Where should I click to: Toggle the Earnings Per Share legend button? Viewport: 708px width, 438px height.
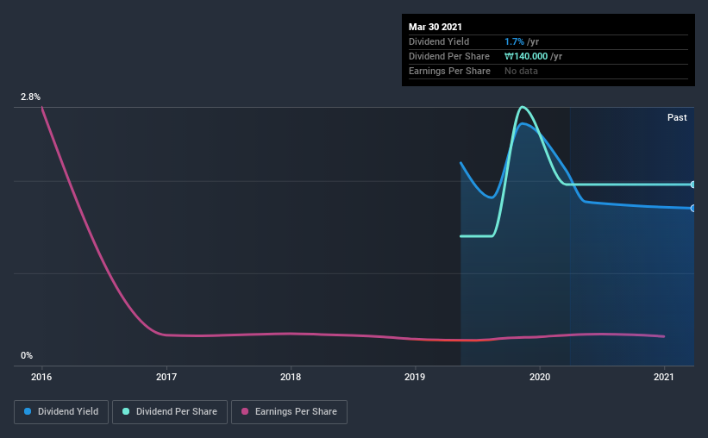click(289, 412)
